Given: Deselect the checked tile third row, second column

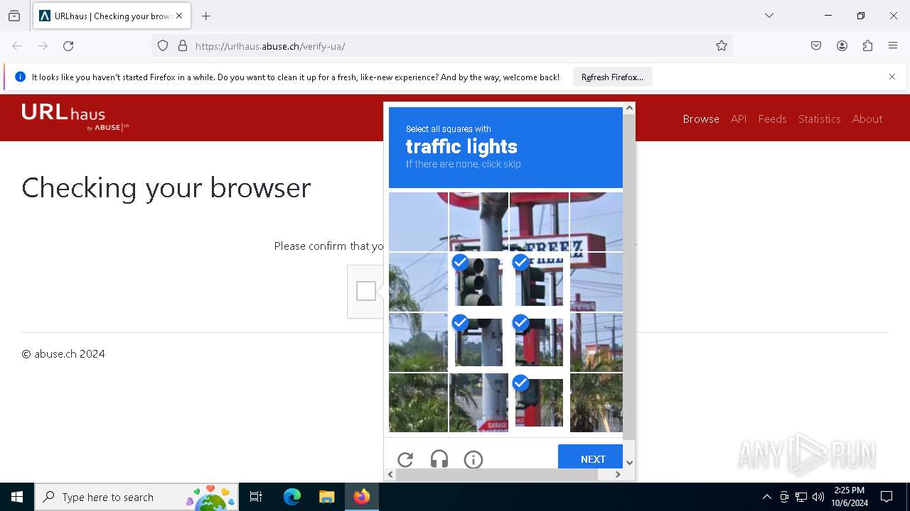Looking at the screenshot, I should (478, 342).
